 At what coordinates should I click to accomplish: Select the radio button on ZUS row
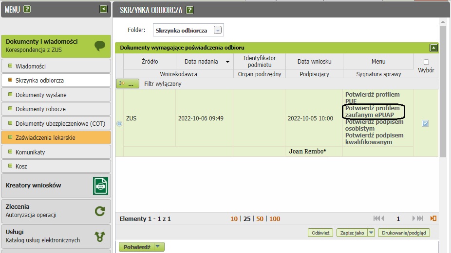(x=119, y=123)
